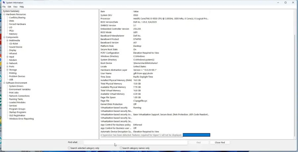Click the System Information title bar icon
The height and width of the screenshot is (152, 298).
click(x=4, y=2)
